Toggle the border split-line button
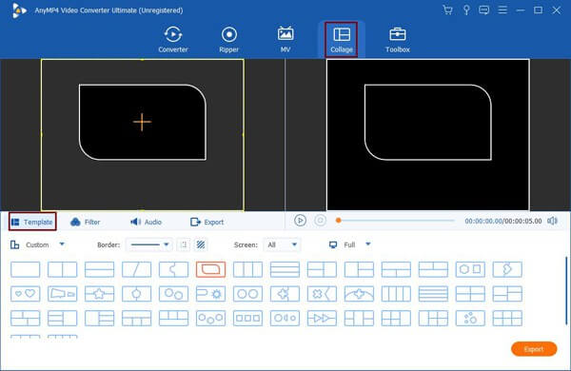The height and width of the screenshot is (371, 571). point(184,244)
